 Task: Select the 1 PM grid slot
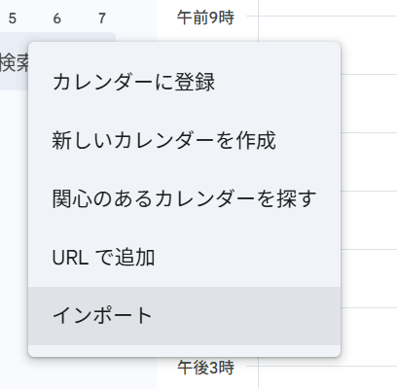click(x=369, y=278)
